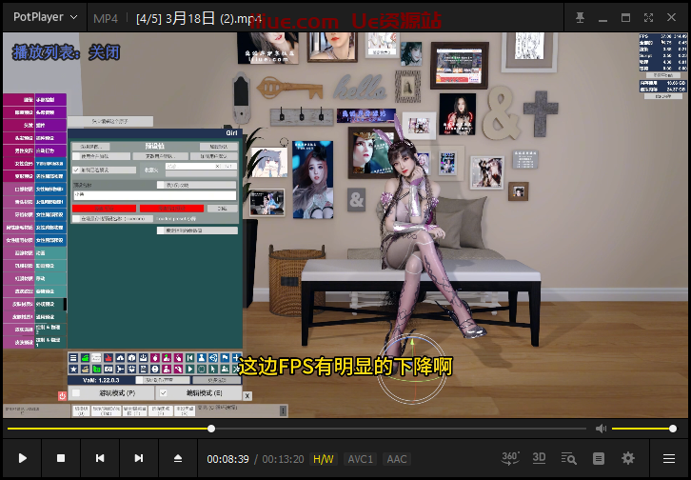This screenshot has width=691, height=480.
Task: Click the camera screenshot icon in the VaM toolbar
Action: pyautogui.click(x=108, y=369)
